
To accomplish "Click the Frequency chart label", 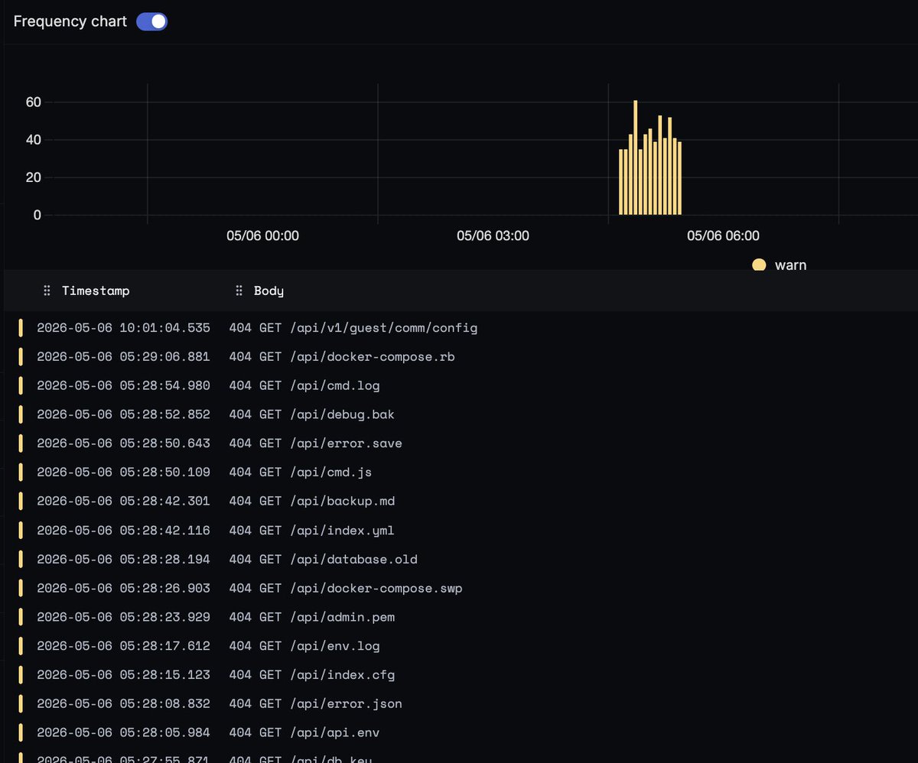I will tap(70, 21).
